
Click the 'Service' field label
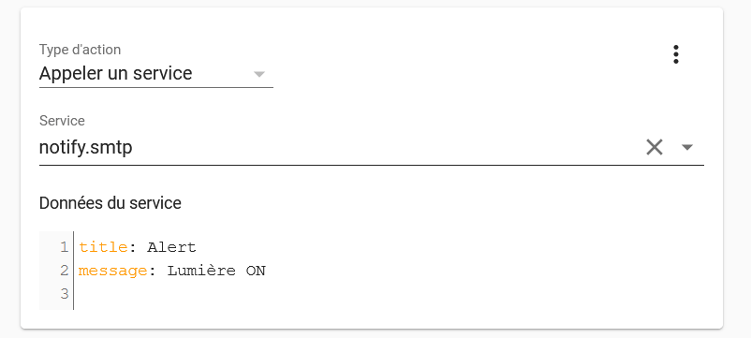(62, 121)
